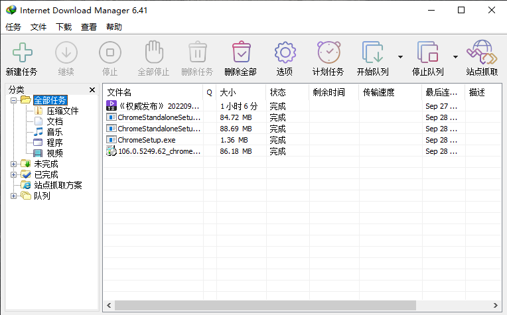The height and width of the screenshot is (315, 507).
Task: Sort by 状态 column header
Action: (x=287, y=92)
